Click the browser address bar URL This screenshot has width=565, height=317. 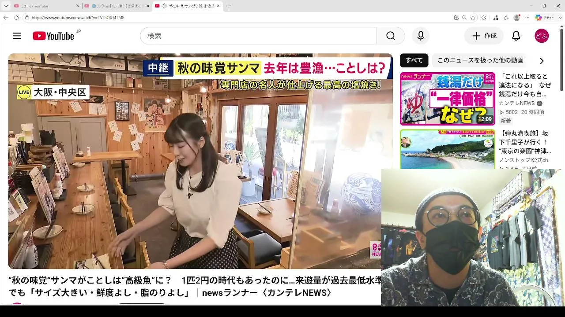(x=78, y=18)
